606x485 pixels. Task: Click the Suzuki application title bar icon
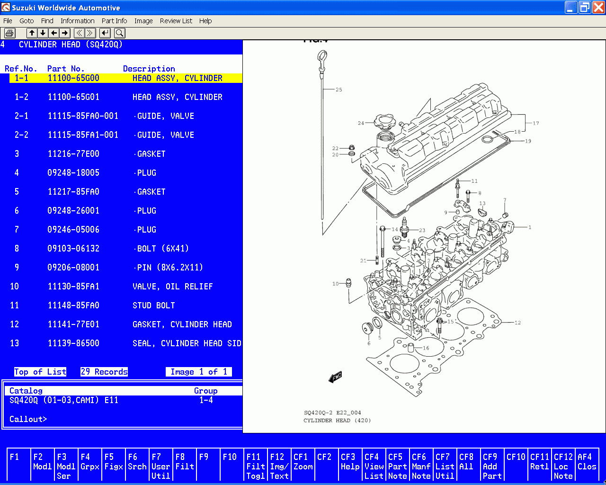click(x=6, y=8)
